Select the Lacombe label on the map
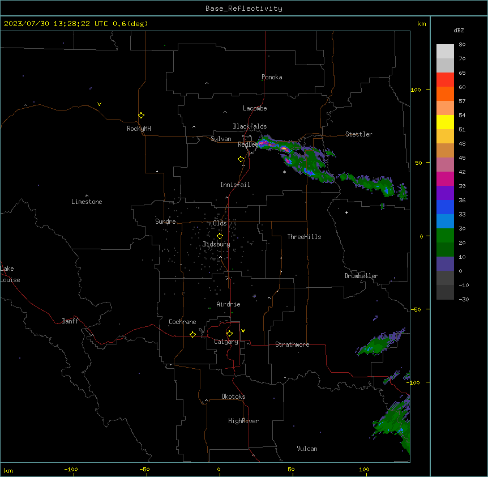The width and height of the screenshot is (488, 477). [255, 108]
